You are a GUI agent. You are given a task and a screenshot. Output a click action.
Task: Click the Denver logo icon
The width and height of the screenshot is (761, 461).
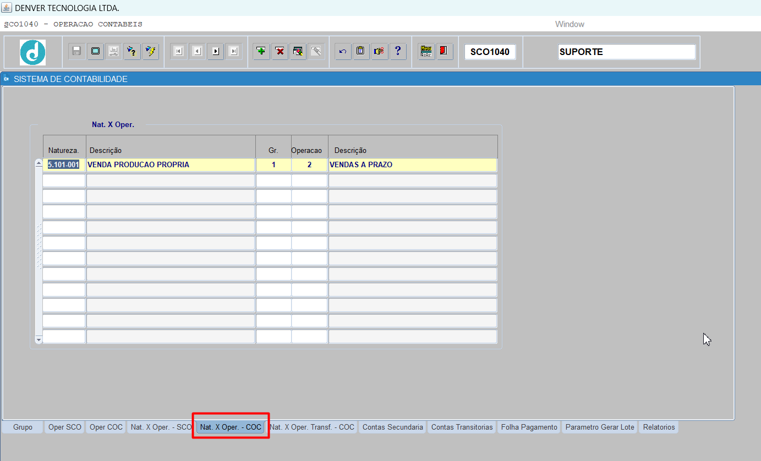pyautogui.click(x=33, y=52)
